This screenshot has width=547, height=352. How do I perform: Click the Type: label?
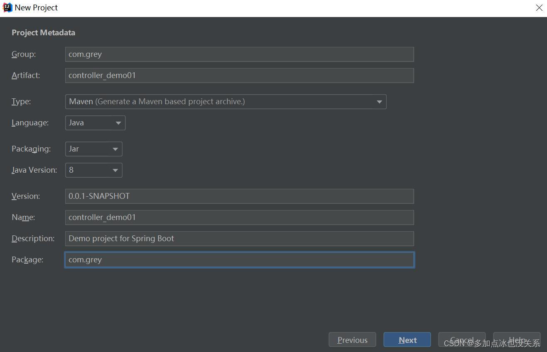tap(21, 102)
